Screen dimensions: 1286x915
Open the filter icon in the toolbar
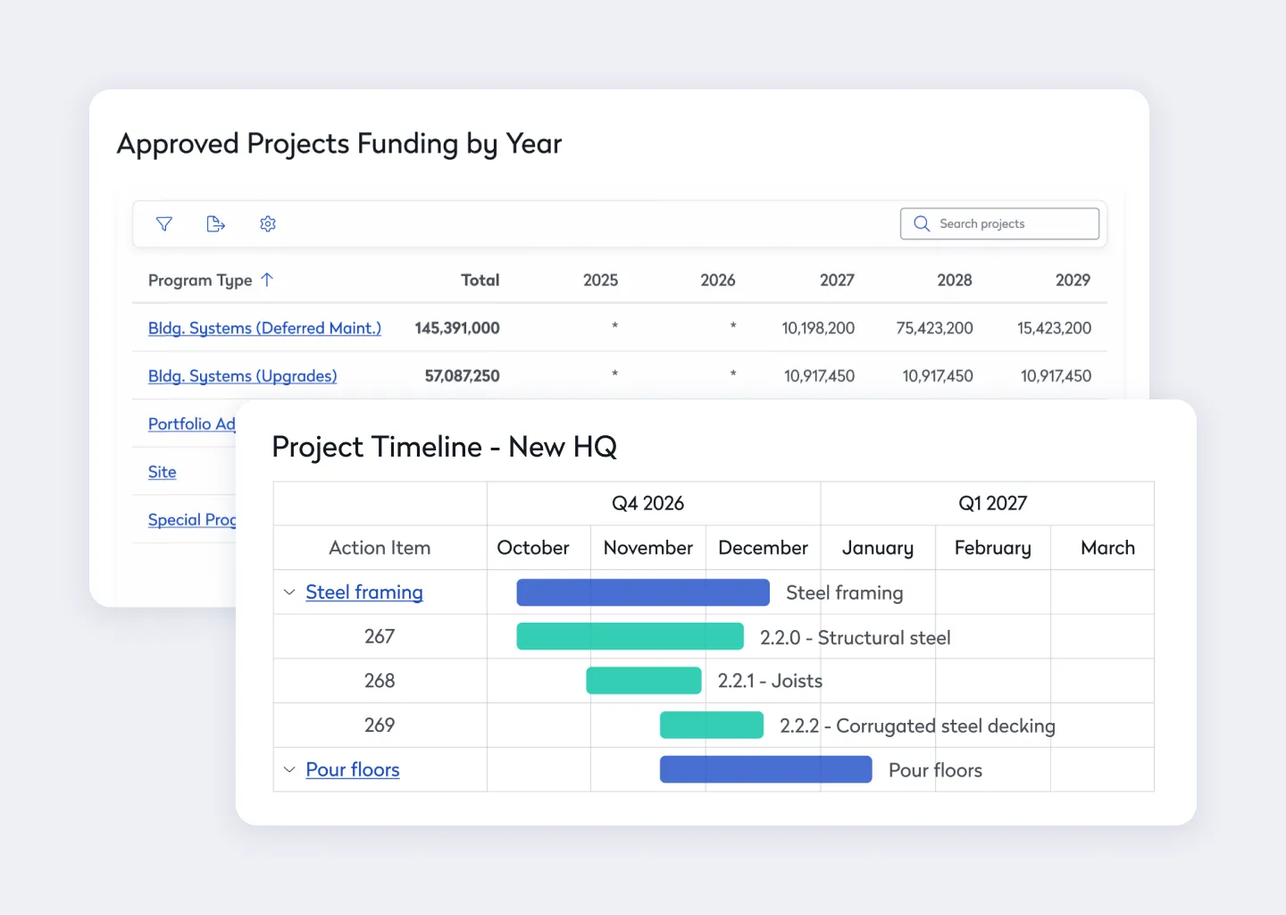coord(164,224)
